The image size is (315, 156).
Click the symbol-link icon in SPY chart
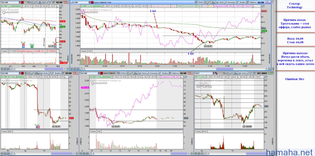point(216,73)
